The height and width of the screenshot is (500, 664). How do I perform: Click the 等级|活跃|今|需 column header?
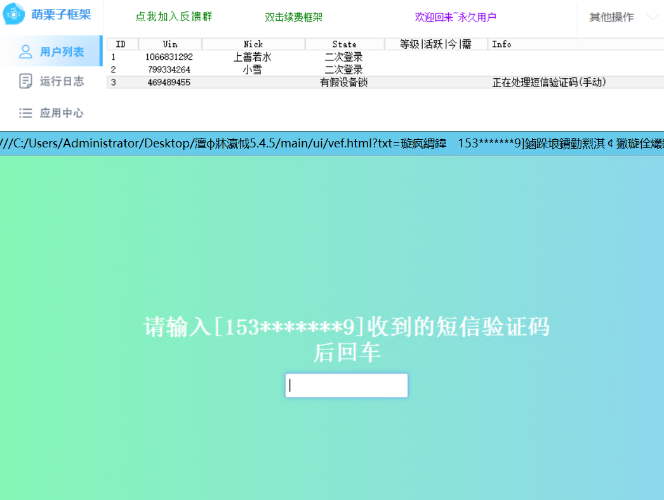[435, 44]
